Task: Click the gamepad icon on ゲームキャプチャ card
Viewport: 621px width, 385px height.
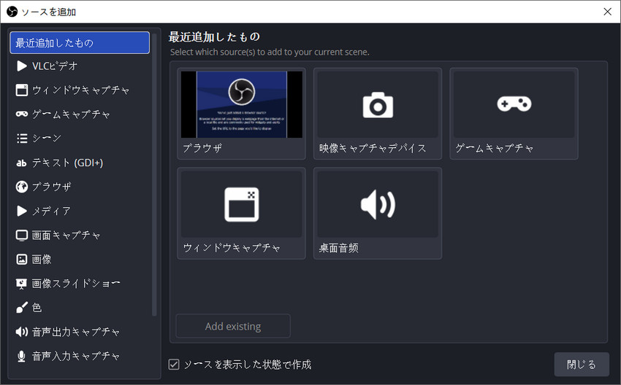Action: tap(514, 104)
